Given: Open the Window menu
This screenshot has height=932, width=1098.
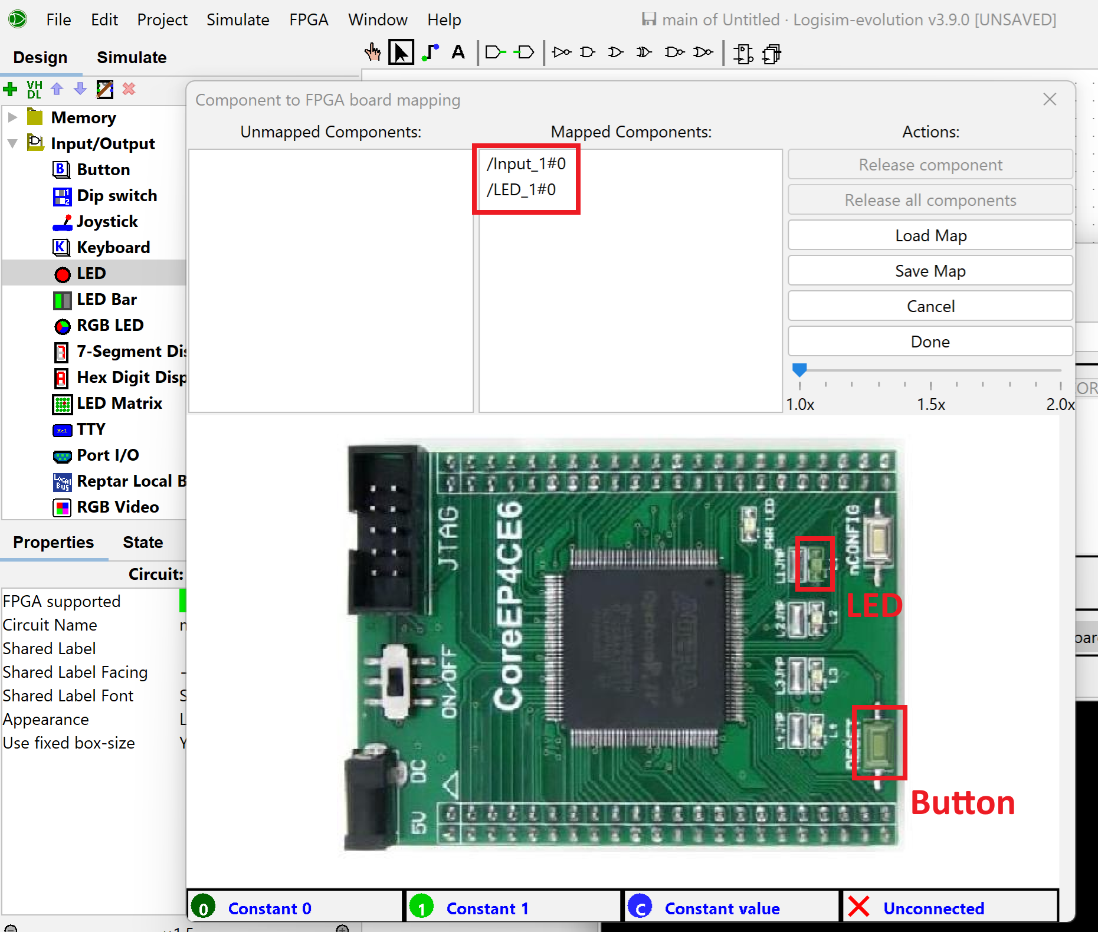Looking at the screenshot, I should [x=378, y=19].
